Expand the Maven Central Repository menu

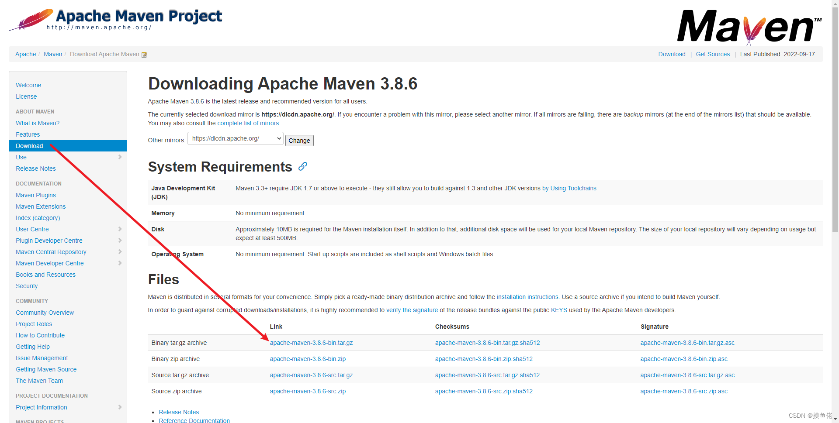120,251
